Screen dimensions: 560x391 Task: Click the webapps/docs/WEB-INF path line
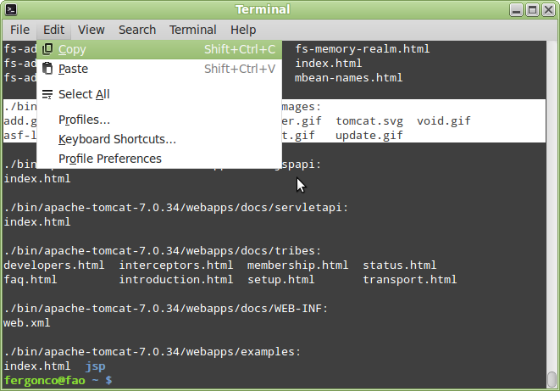[166, 309]
